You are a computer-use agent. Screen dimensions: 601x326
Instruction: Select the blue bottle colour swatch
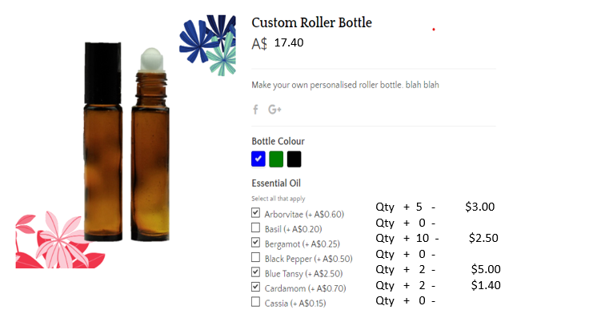[x=258, y=159]
